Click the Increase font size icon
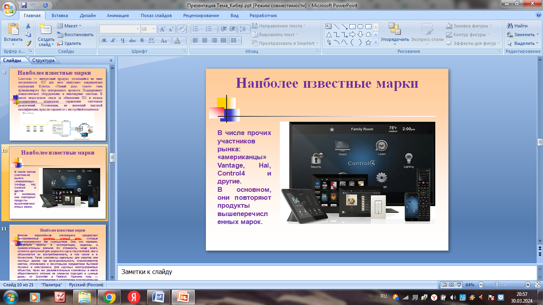This screenshot has height=305, width=543. point(162,29)
